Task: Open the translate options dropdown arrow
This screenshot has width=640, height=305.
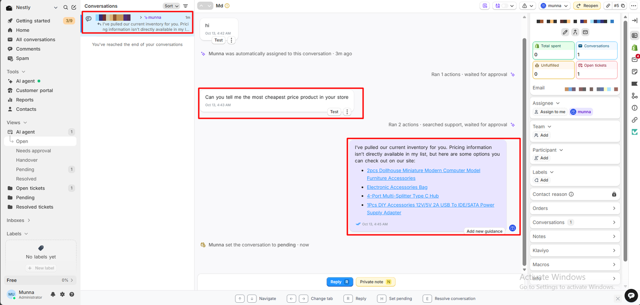Action: pyautogui.click(x=512, y=6)
